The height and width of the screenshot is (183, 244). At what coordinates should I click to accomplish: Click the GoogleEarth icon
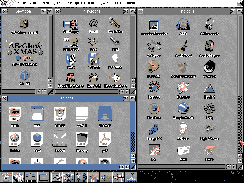tap(183, 108)
